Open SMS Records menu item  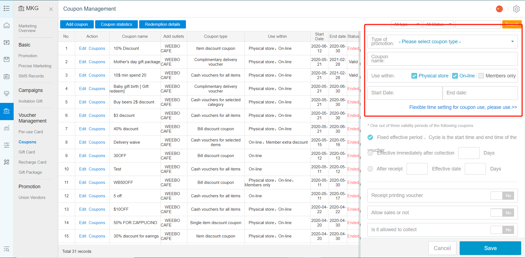[31, 76]
